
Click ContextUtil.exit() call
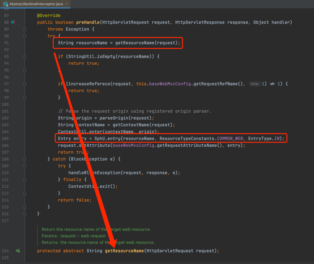92,186
